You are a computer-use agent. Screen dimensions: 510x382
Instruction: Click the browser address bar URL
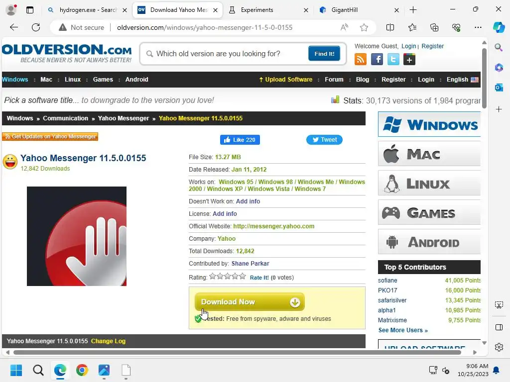pyautogui.click(x=205, y=28)
